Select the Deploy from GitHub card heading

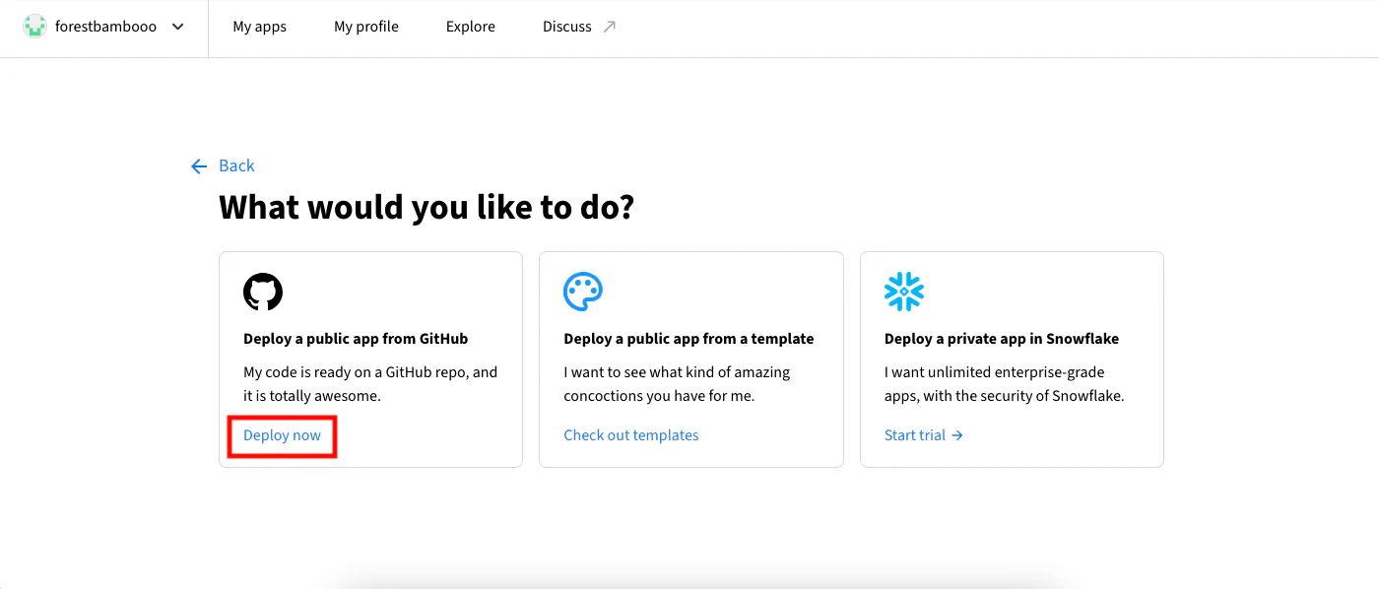tap(356, 339)
